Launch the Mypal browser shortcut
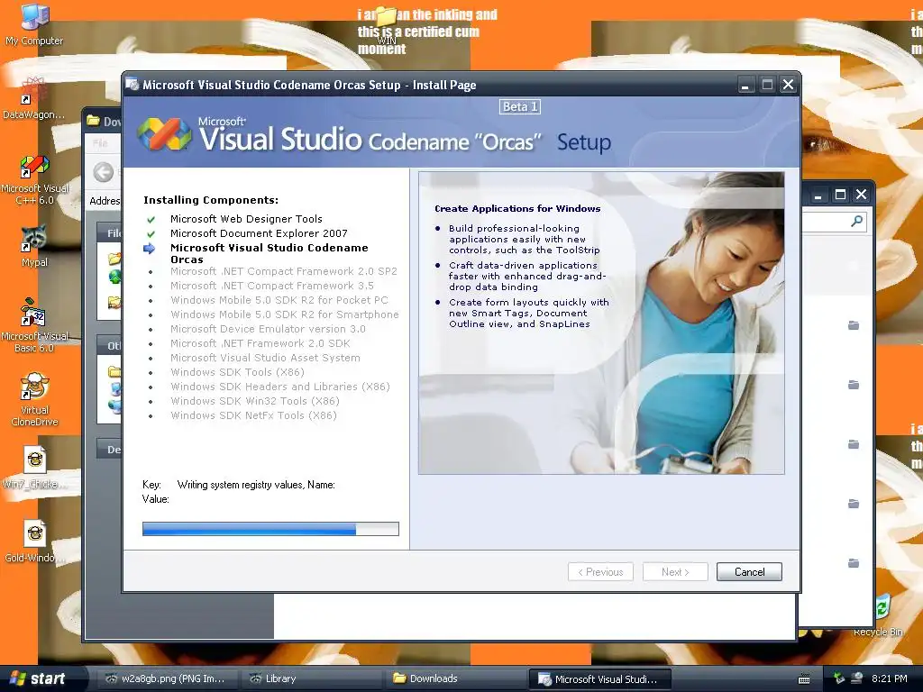Viewport: 923px width, 692px height. 34,246
